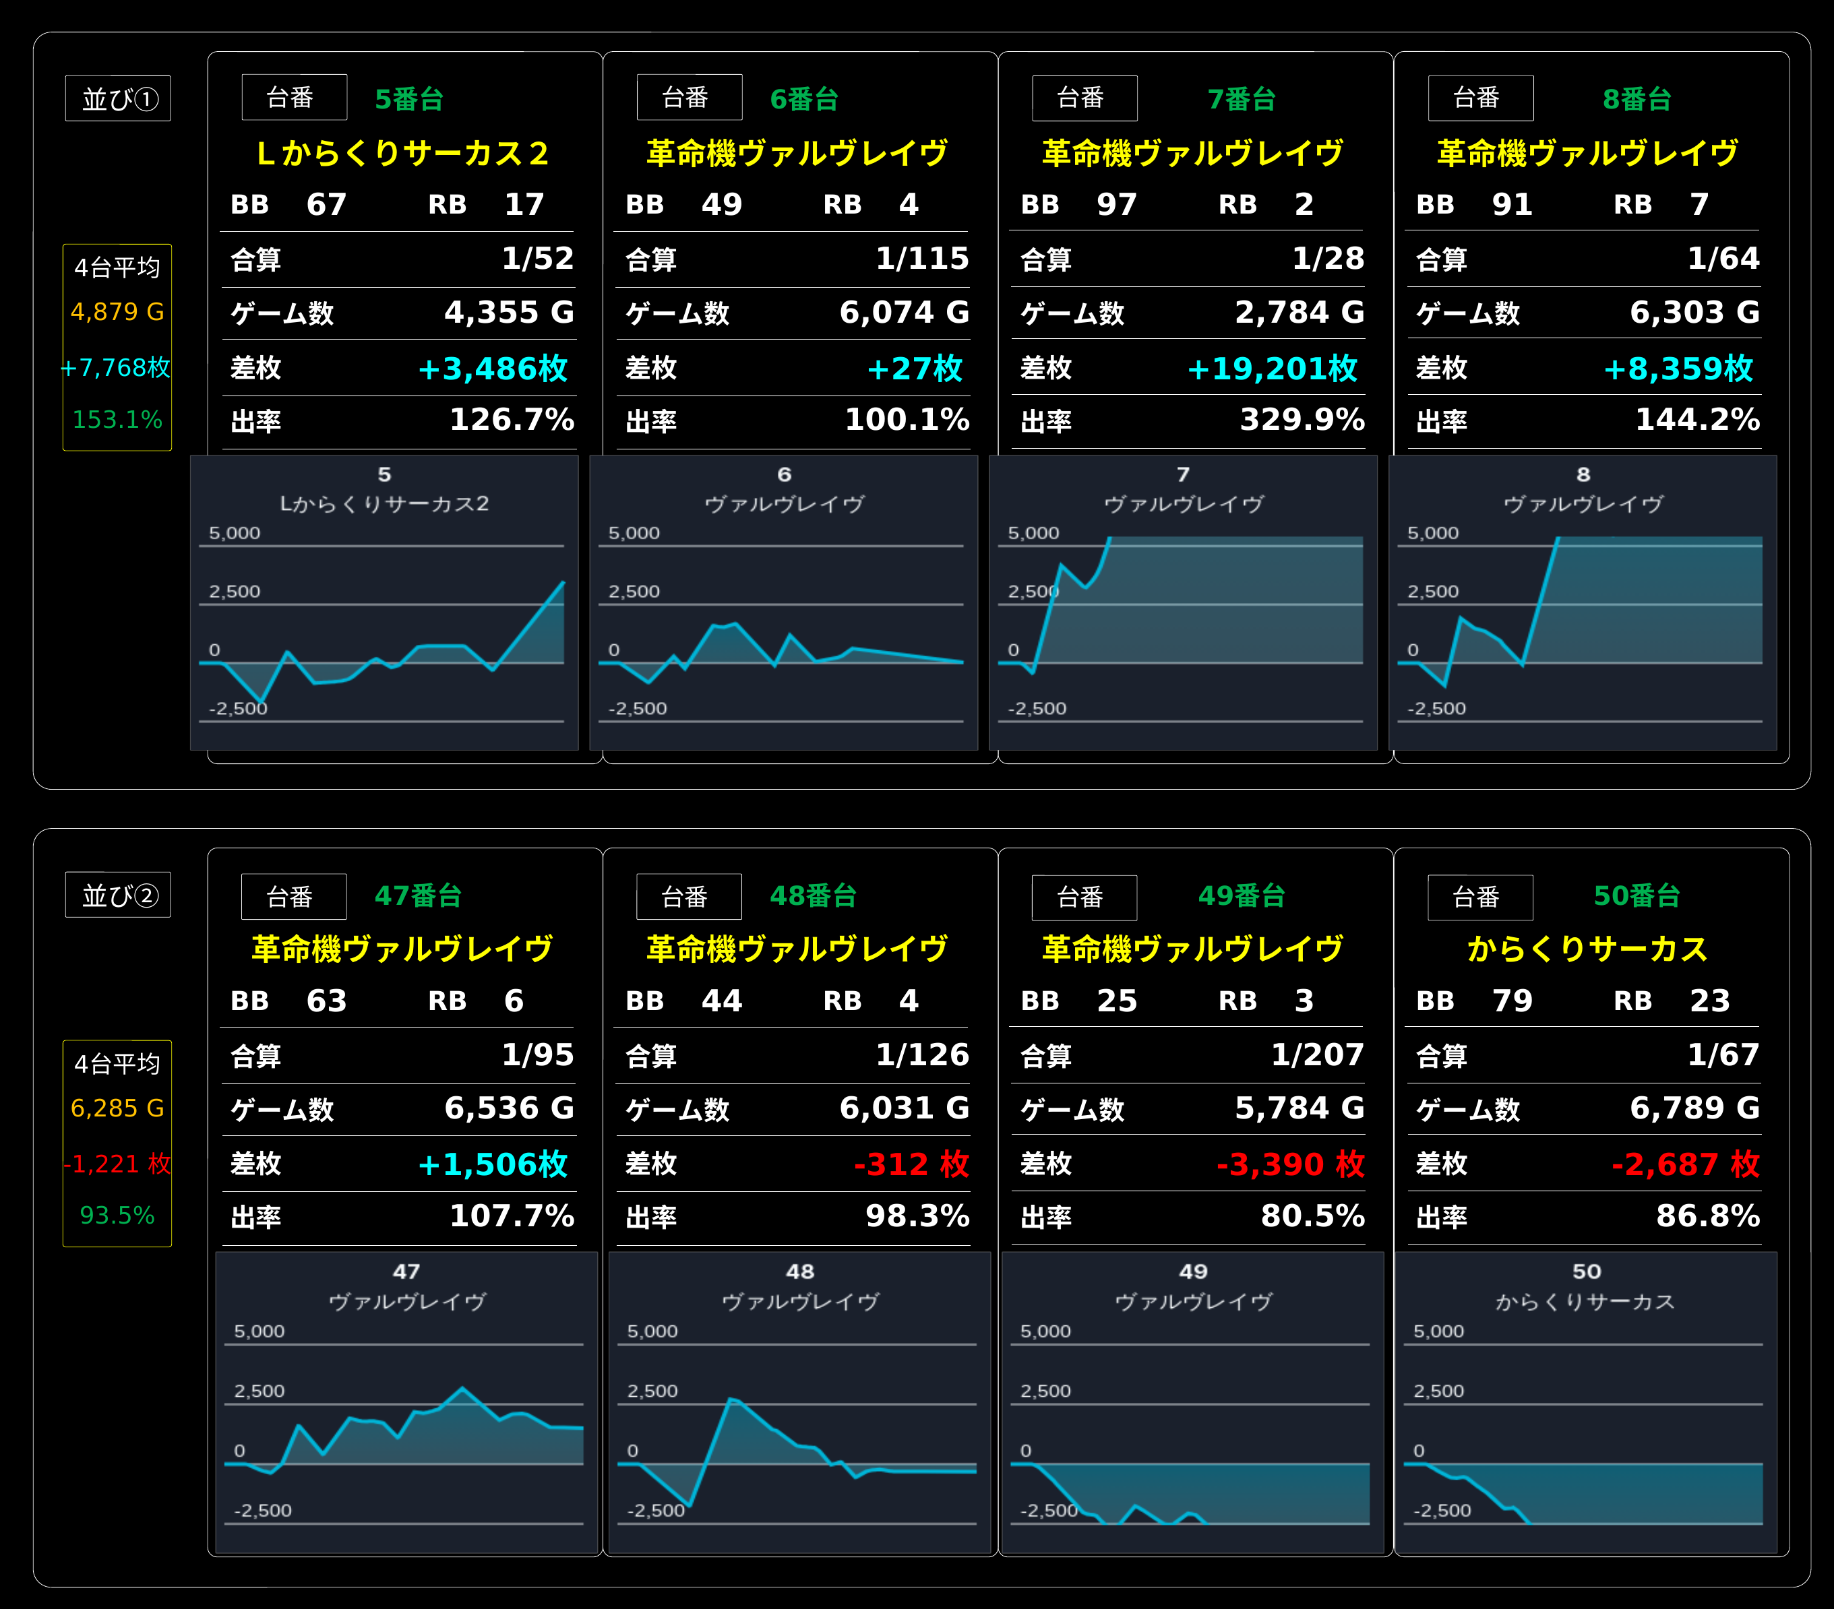Open the slump graph for machine 5
This screenshot has height=1609, width=1834.
pyautogui.click(x=384, y=603)
